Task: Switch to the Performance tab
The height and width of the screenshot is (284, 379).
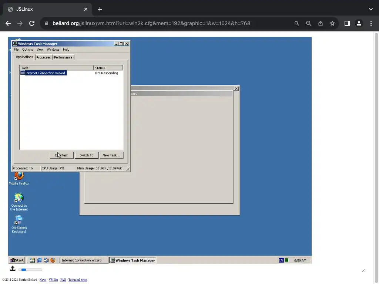Action: coord(63,57)
